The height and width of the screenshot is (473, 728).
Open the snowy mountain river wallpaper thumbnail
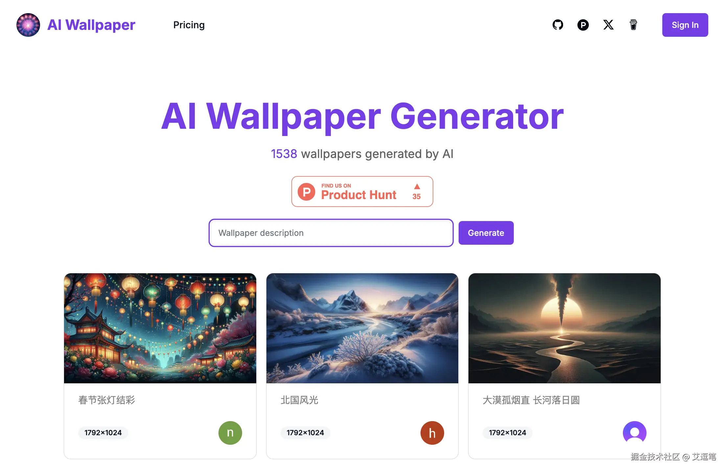362,328
